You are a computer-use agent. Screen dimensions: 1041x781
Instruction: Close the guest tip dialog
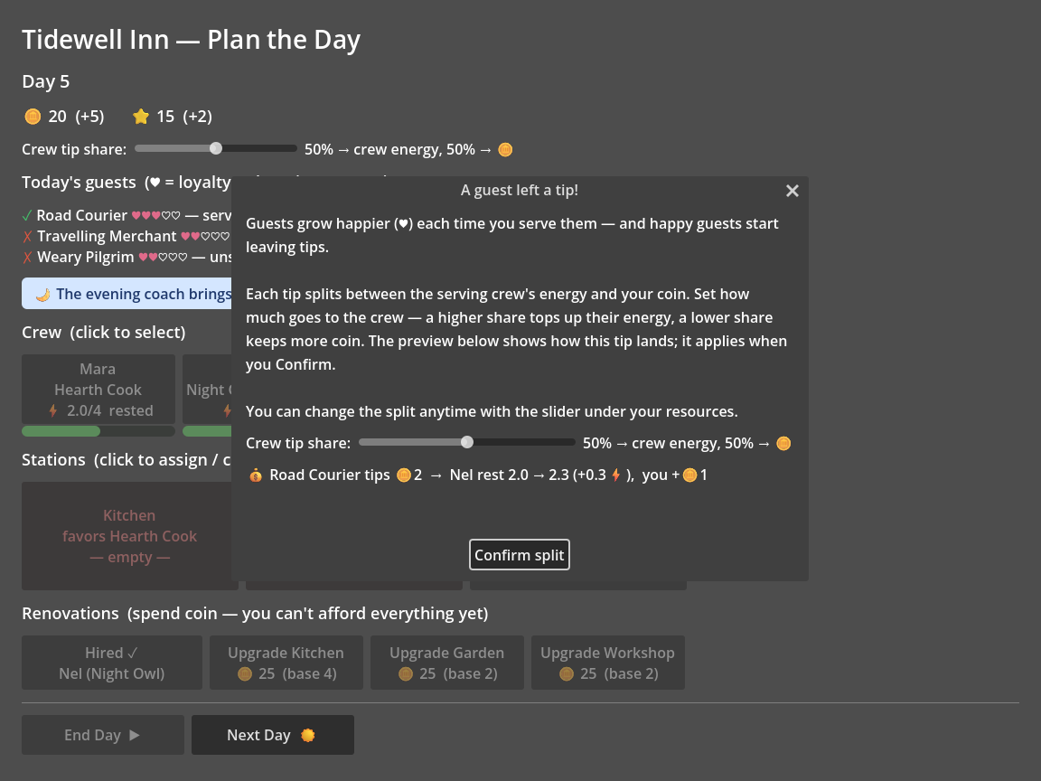(x=792, y=192)
